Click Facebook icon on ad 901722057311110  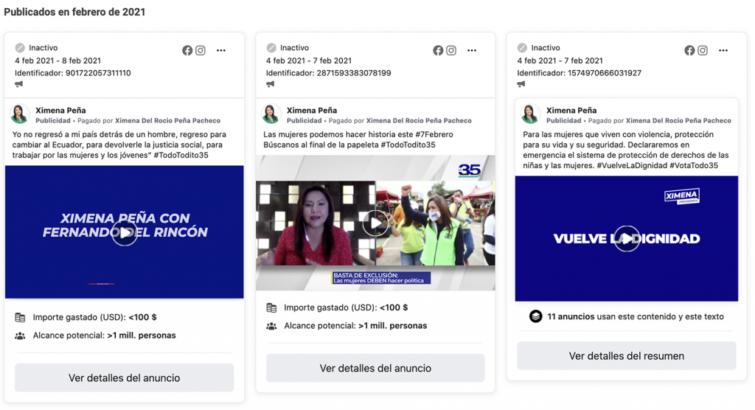187,51
